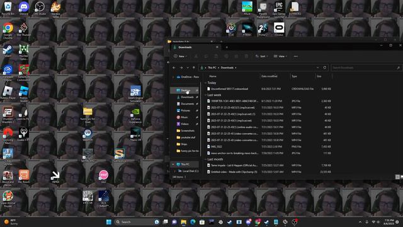Open Microsoft Edge from the taskbar

[193, 222]
